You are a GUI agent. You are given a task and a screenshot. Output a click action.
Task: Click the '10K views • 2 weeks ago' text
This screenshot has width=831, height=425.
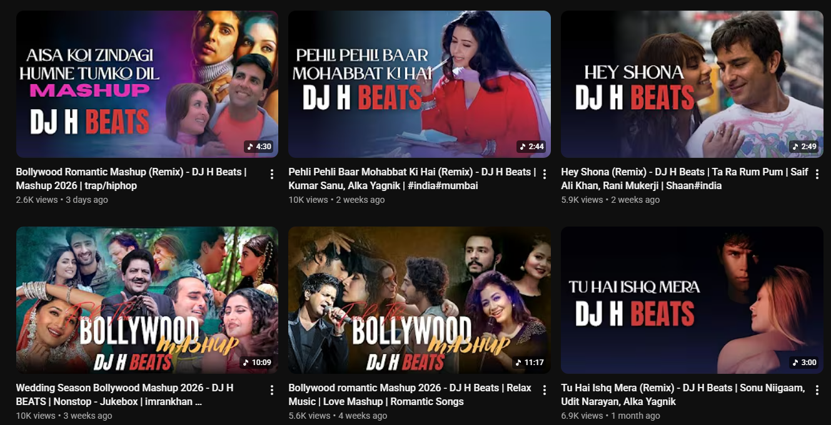(x=336, y=200)
